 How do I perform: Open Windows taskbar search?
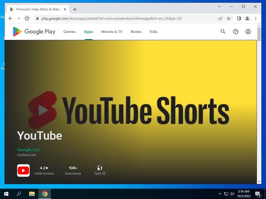point(19,194)
